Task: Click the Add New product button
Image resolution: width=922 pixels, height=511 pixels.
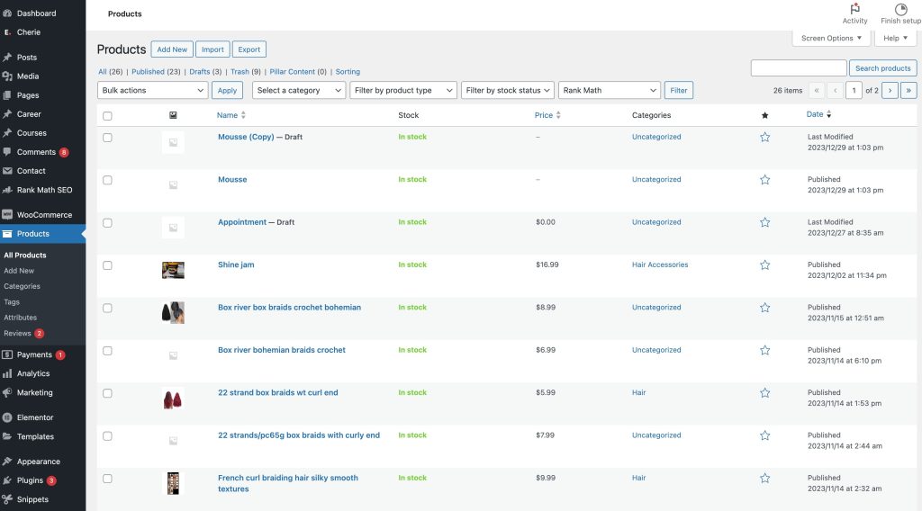Action: (x=172, y=49)
